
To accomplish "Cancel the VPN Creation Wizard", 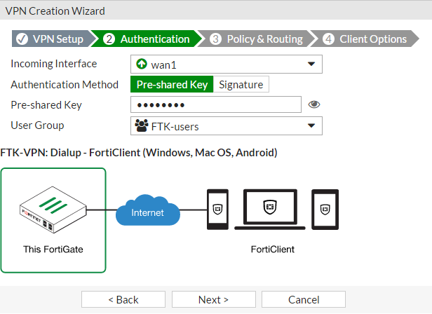I will point(304,299).
